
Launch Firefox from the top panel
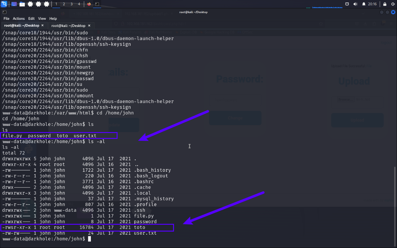coord(89,4)
